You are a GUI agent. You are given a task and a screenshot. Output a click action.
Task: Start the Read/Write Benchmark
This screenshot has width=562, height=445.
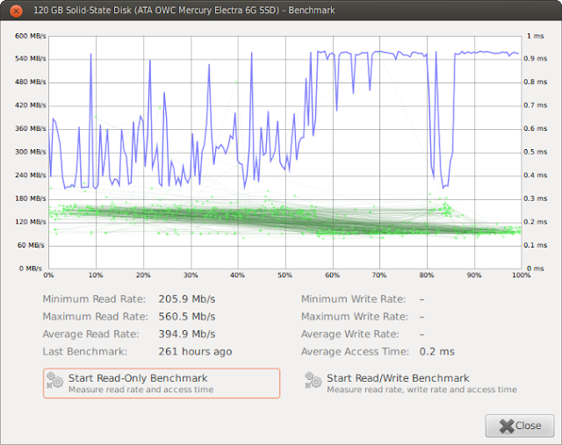click(411, 384)
